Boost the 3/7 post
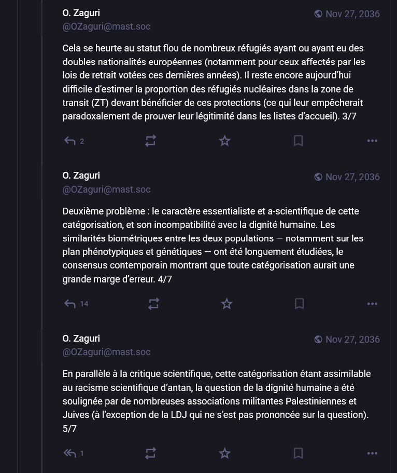This screenshot has width=397, height=473. tap(150, 141)
